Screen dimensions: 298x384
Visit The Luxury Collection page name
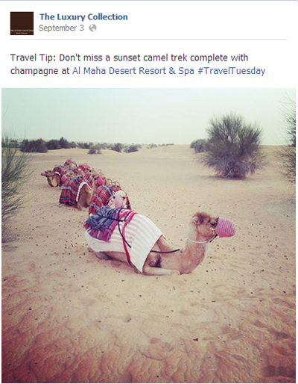coord(83,17)
